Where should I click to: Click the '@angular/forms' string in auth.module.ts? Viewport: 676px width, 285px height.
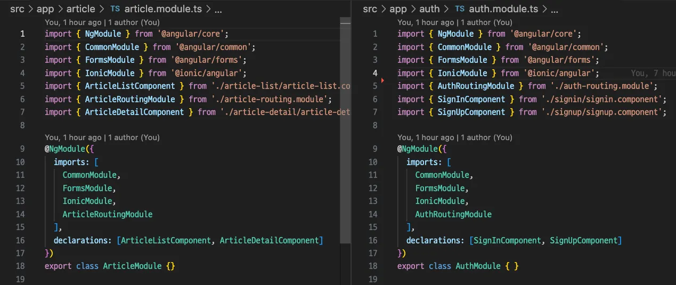560,60
